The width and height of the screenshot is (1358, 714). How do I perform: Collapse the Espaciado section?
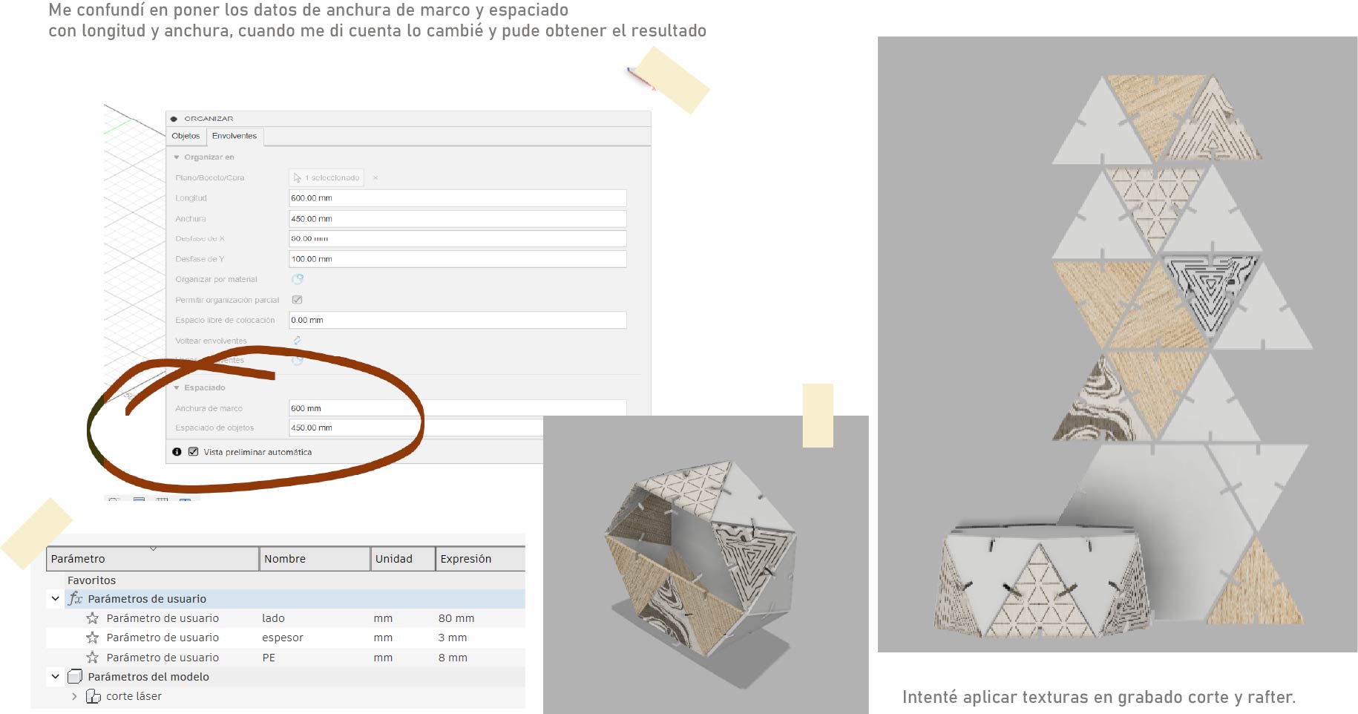177,388
